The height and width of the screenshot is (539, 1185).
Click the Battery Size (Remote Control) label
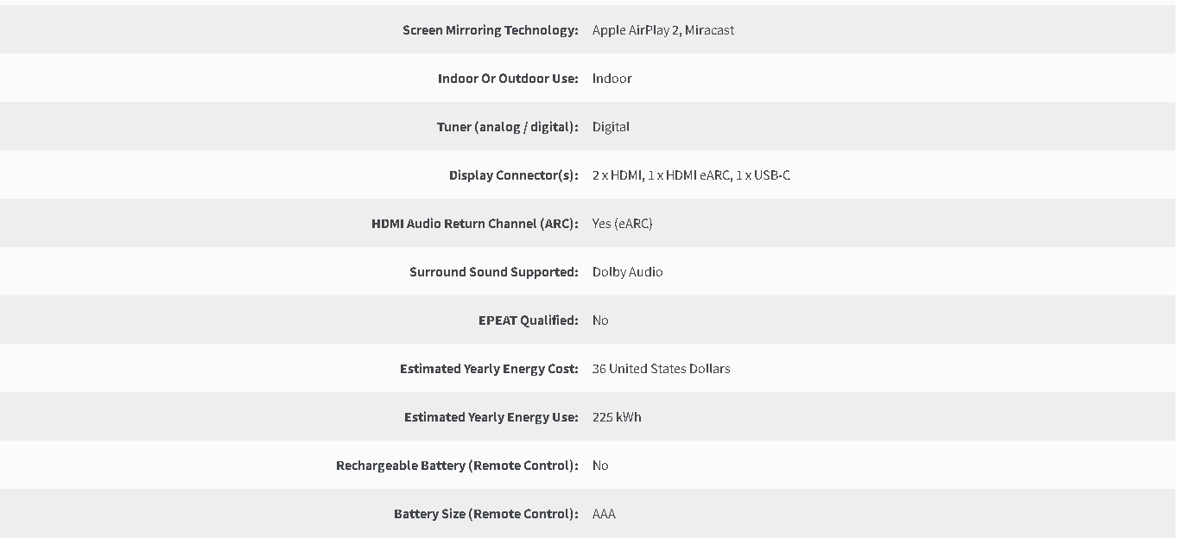[x=486, y=514]
